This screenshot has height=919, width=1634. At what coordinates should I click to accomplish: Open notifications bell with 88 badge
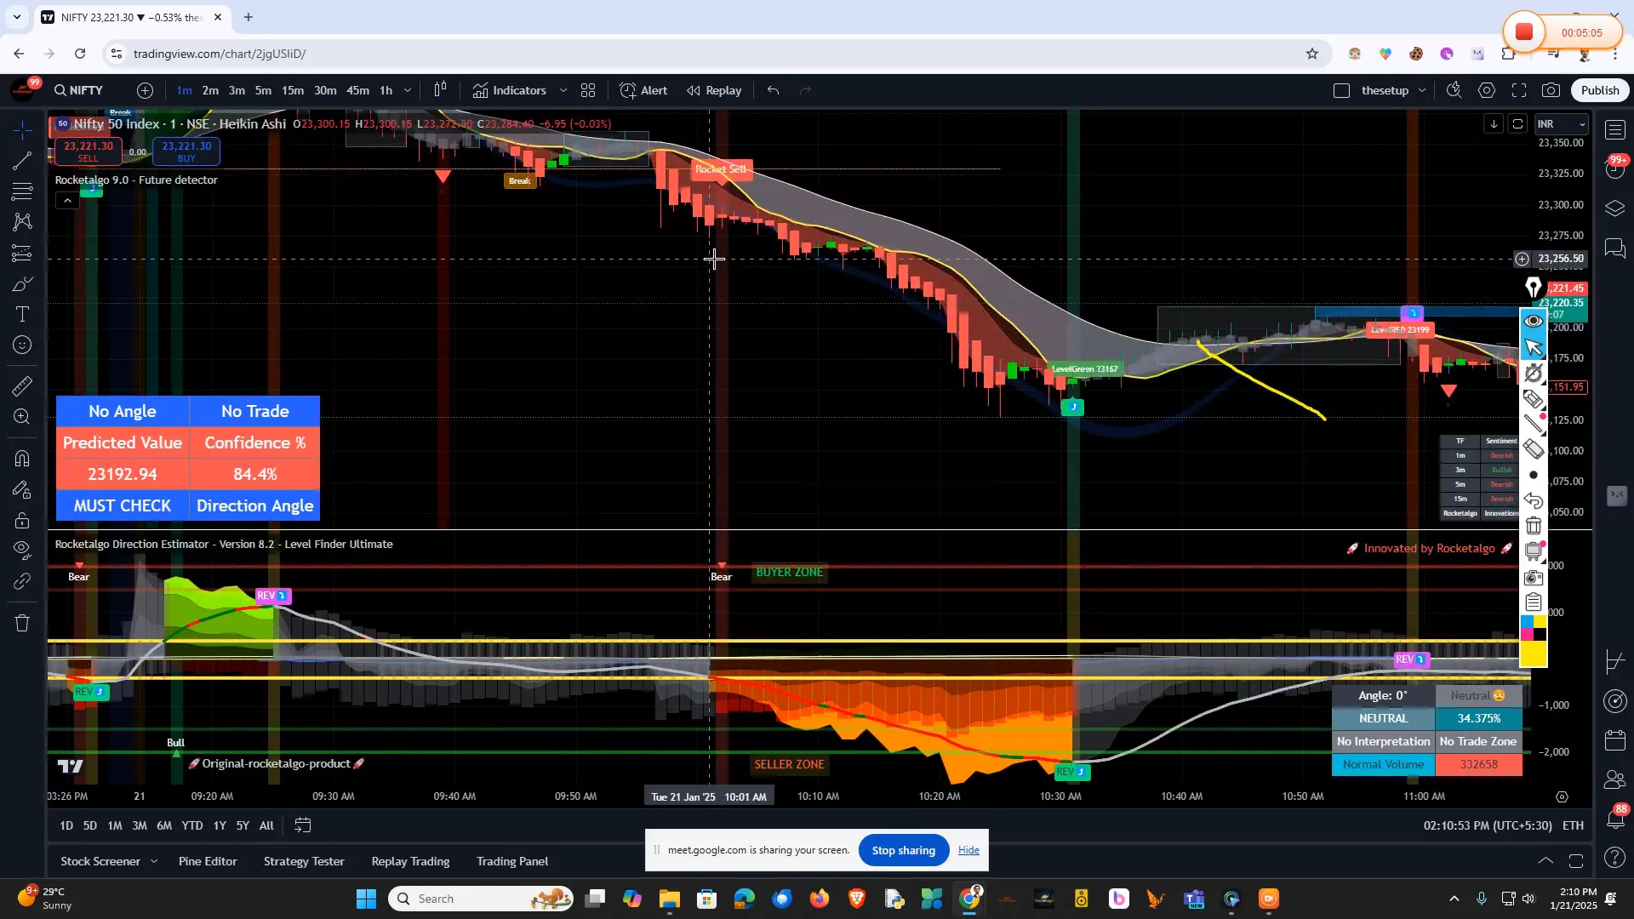[x=1615, y=819]
